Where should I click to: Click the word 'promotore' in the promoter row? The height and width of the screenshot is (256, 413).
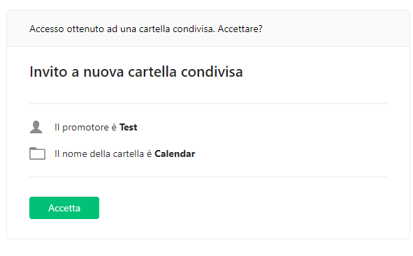(x=85, y=128)
